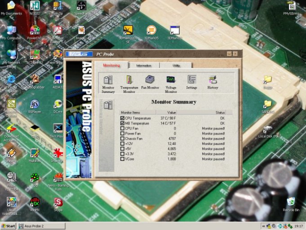306x230 pixels.
Task: Enable the Chassis Fan checkbox
Action: 122,139
